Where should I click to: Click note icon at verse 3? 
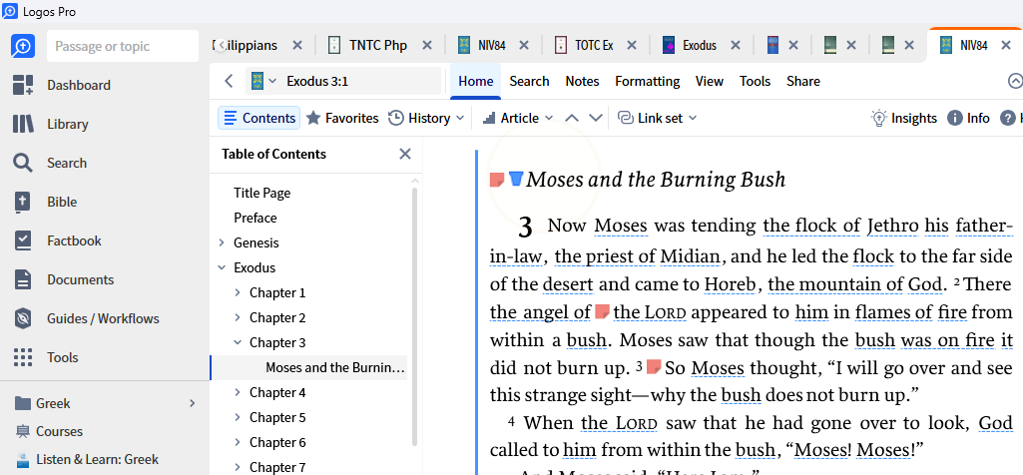pos(655,366)
